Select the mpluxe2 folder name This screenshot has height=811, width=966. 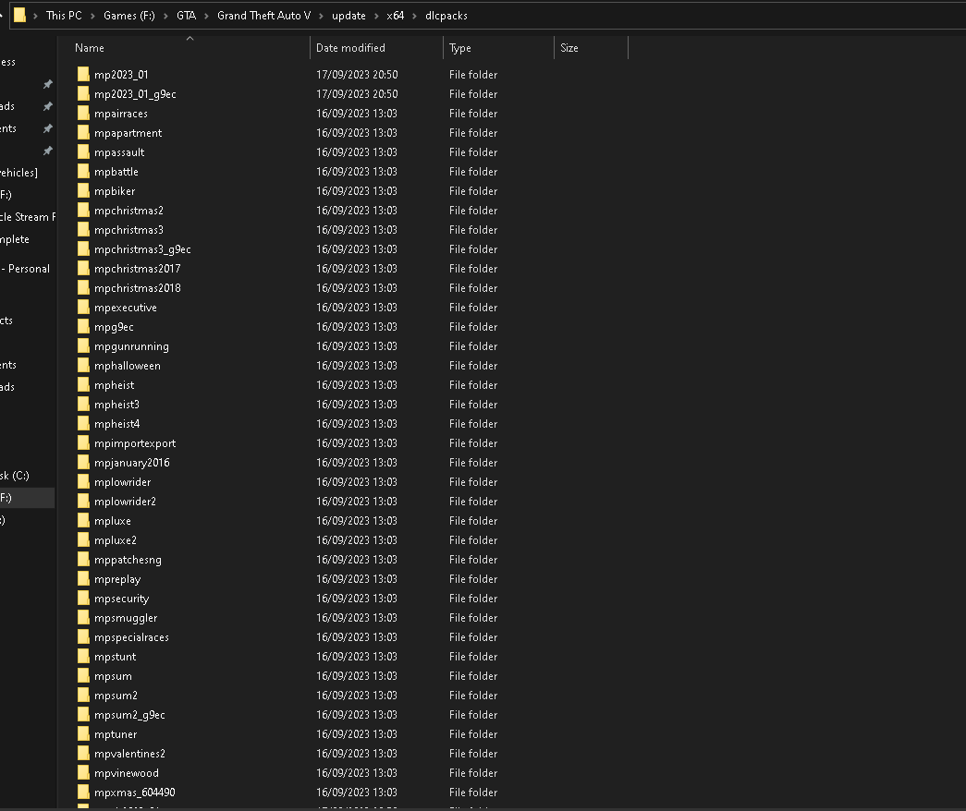tap(116, 540)
